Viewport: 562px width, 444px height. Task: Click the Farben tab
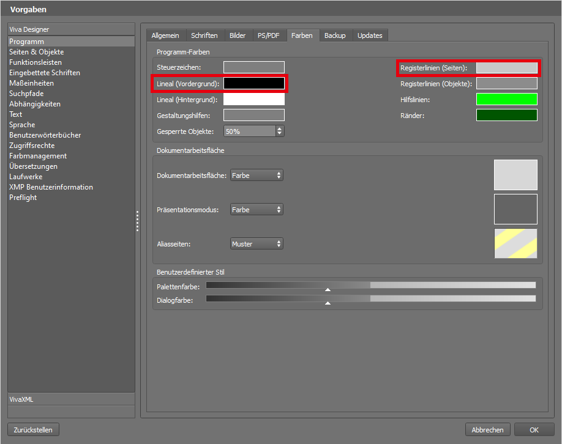coord(302,35)
